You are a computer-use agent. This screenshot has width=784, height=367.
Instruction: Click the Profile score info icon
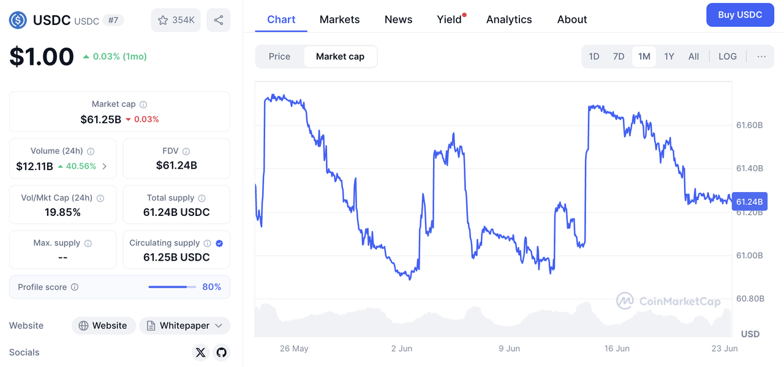point(75,287)
